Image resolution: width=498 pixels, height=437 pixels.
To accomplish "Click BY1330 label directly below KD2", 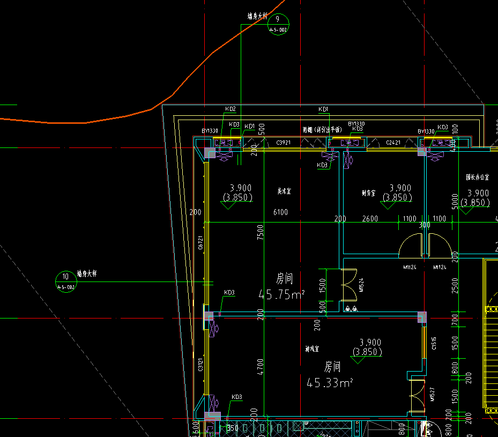I will click(x=210, y=131).
